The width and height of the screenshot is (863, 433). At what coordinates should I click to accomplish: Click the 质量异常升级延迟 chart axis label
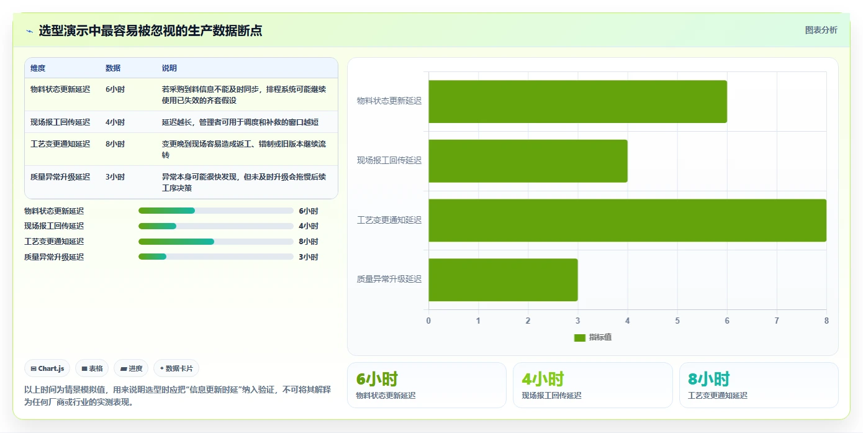tap(389, 280)
